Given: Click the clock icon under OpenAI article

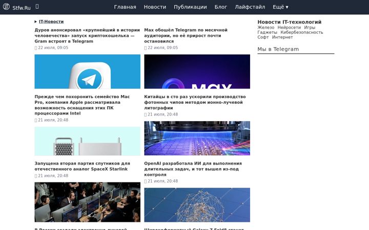Looking at the screenshot, I should pos(146,181).
